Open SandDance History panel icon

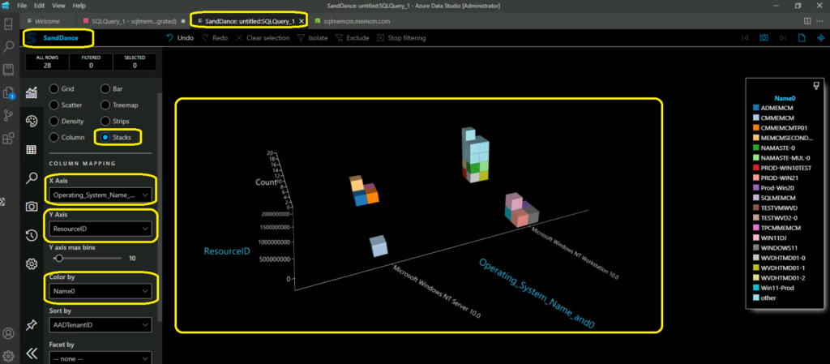[x=32, y=235]
